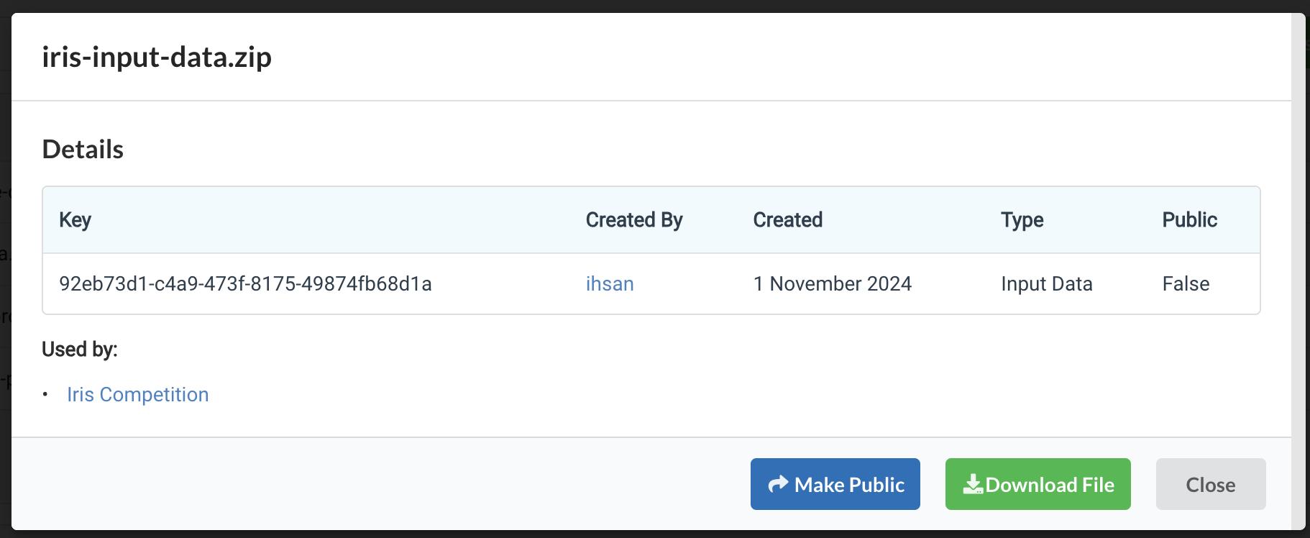Click the Details section heading
This screenshot has height=538, width=1310.
click(x=83, y=150)
